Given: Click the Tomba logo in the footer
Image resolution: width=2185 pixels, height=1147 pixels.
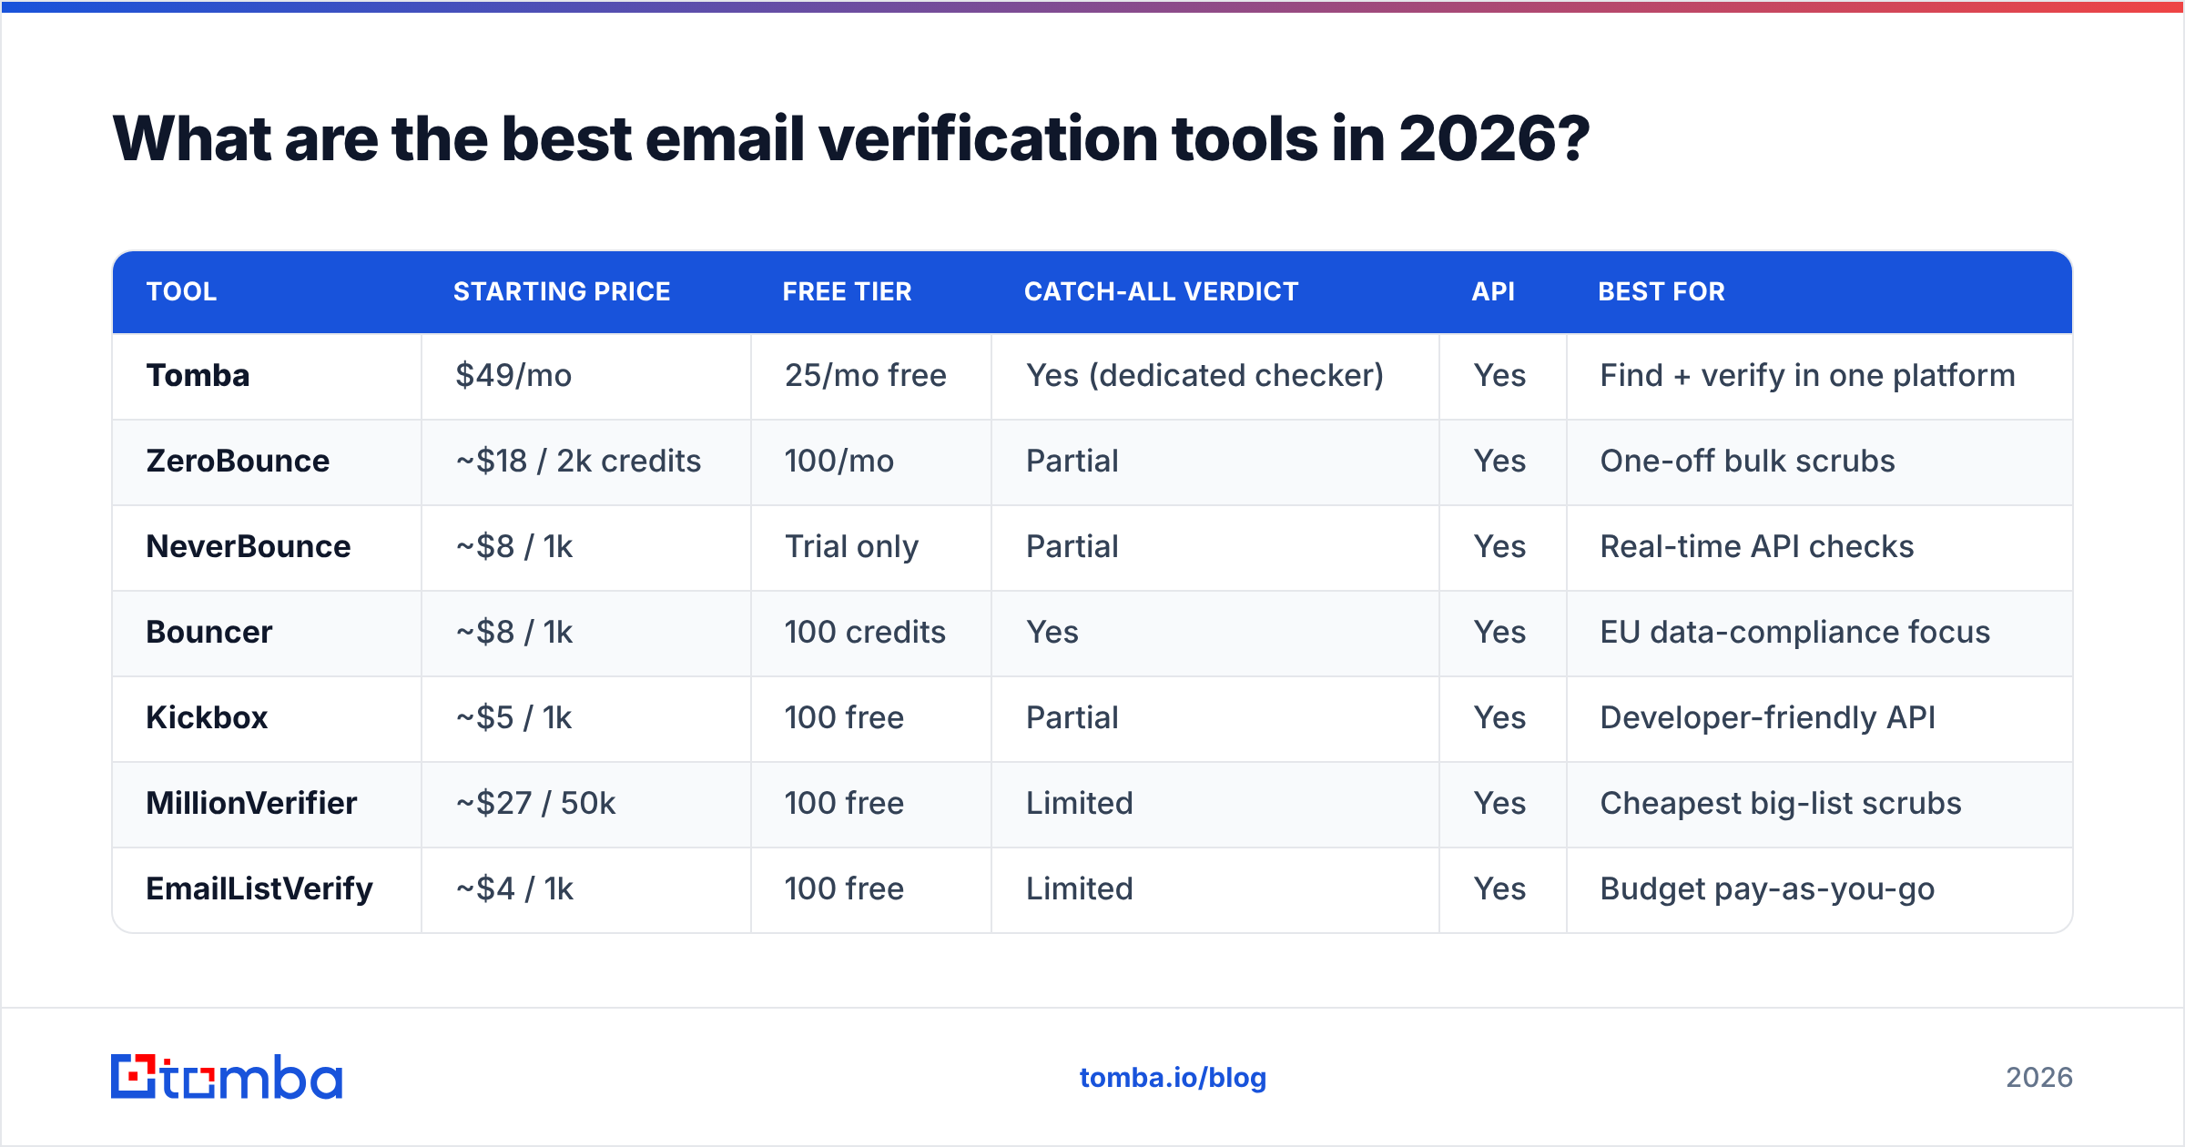Looking at the screenshot, I should coord(227,1077).
